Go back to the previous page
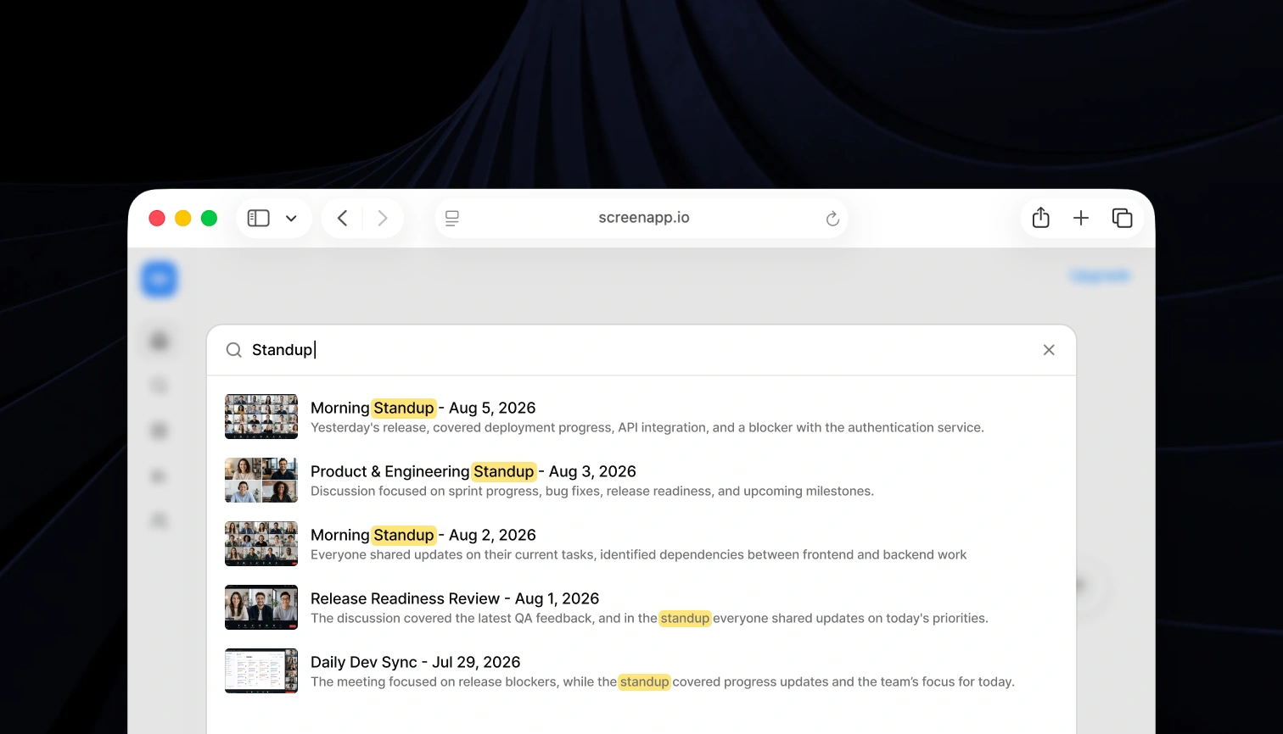Screen dimensions: 1283x734 [x=342, y=219]
